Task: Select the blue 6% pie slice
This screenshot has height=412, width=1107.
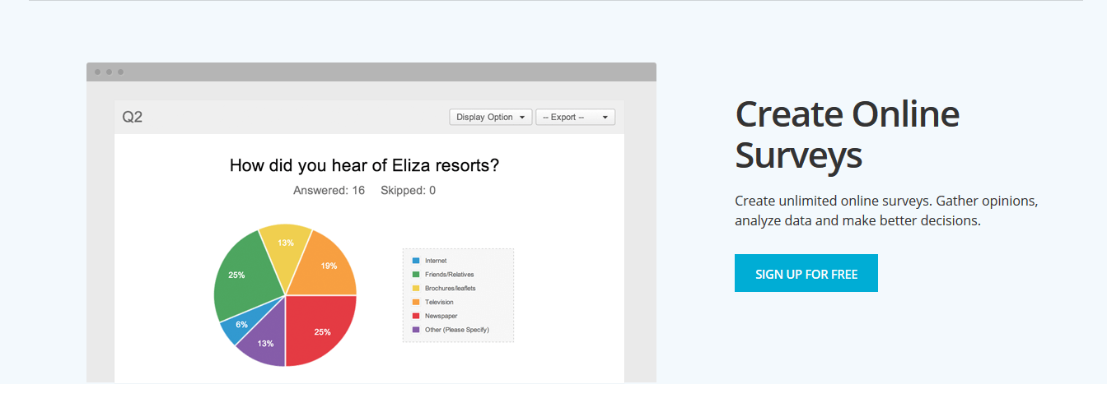Action: (241, 324)
